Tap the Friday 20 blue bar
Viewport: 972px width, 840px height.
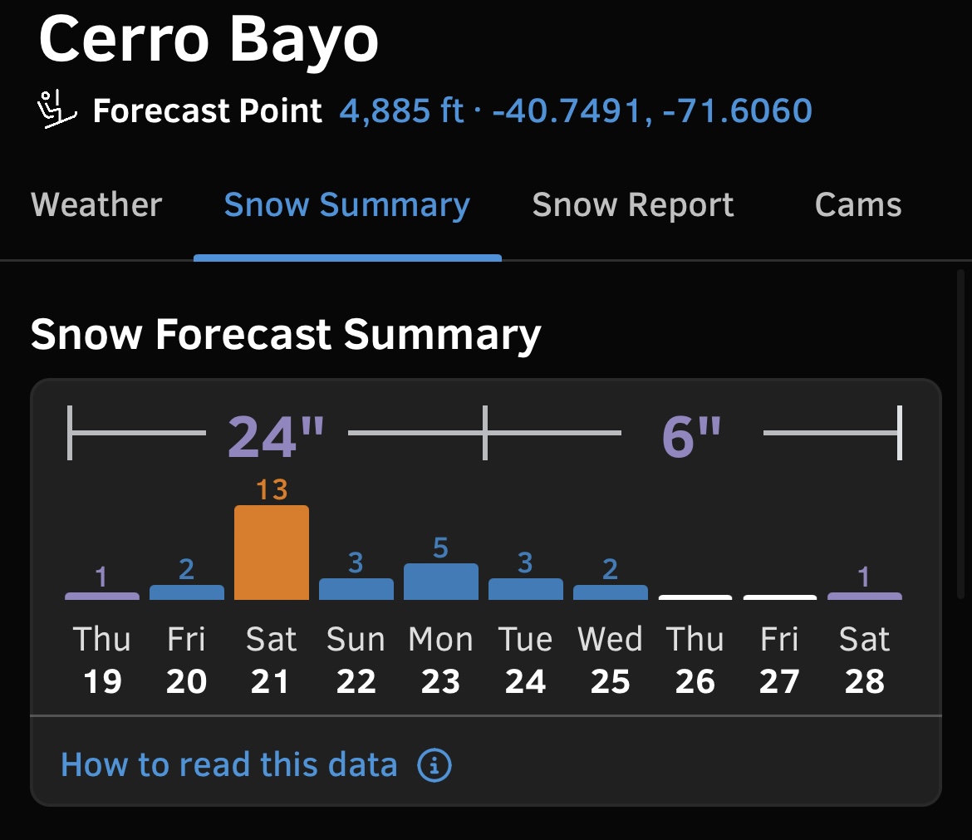coord(187,592)
